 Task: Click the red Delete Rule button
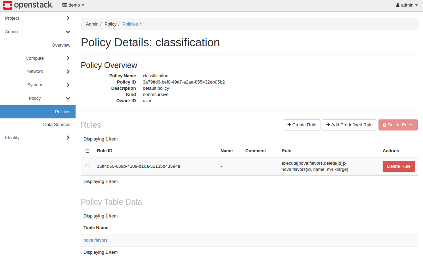coord(399,166)
